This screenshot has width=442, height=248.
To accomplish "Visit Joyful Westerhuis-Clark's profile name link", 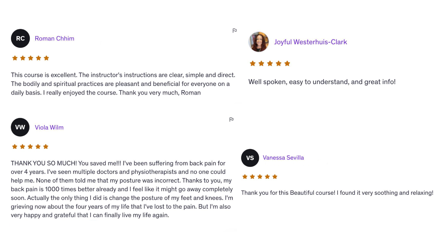I will tap(311, 42).
